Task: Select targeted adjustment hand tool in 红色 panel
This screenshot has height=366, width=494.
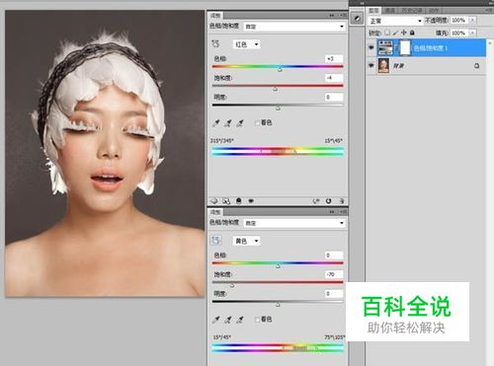Action: (215, 43)
